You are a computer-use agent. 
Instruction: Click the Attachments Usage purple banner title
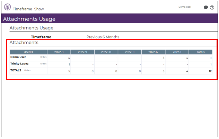[29, 19]
